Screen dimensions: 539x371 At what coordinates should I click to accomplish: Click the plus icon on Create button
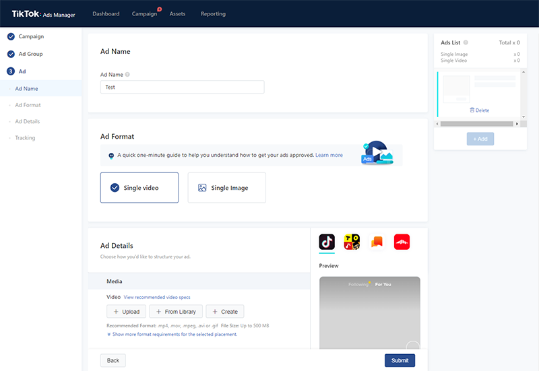(215, 312)
